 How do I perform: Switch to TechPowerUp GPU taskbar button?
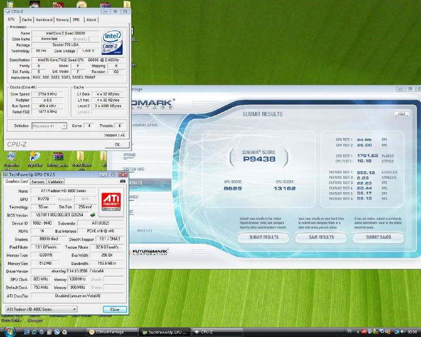(x=165, y=333)
